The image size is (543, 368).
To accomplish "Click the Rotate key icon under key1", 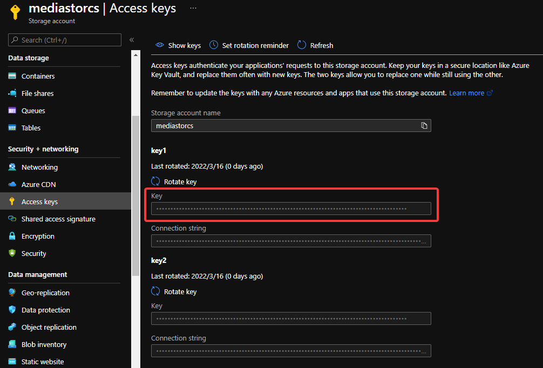I will (x=155, y=182).
